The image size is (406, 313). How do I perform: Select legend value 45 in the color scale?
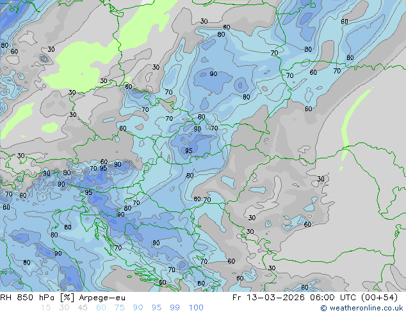coord(83,308)
